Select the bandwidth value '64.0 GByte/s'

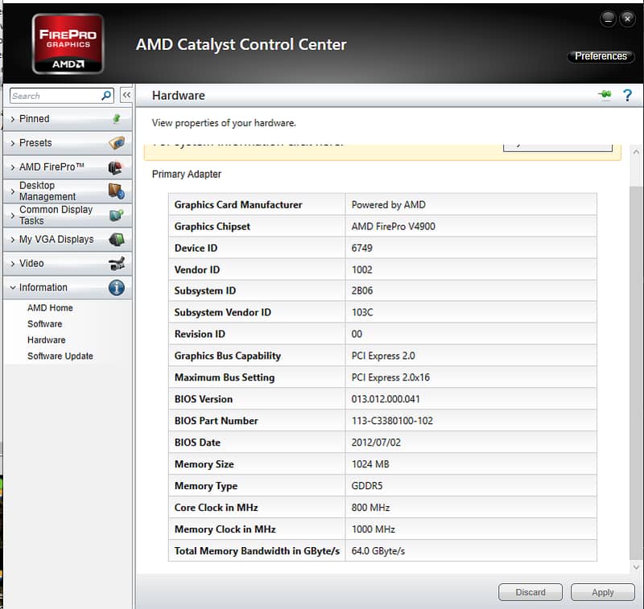pyautogui.click(x=378, y=551)
